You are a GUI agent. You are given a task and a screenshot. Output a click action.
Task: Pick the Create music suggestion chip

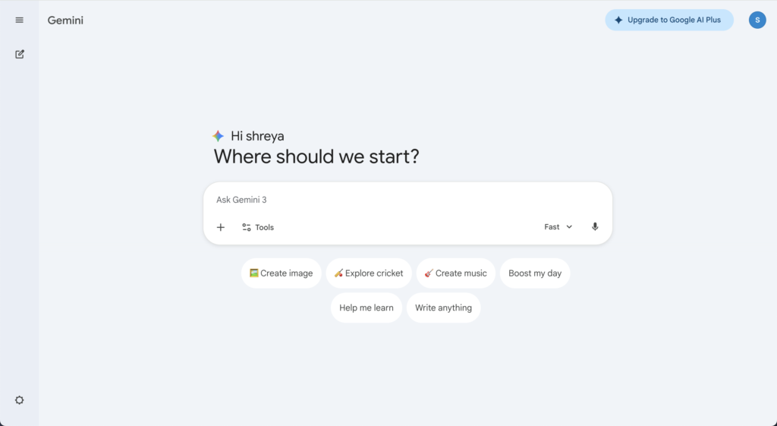[455, 273]
